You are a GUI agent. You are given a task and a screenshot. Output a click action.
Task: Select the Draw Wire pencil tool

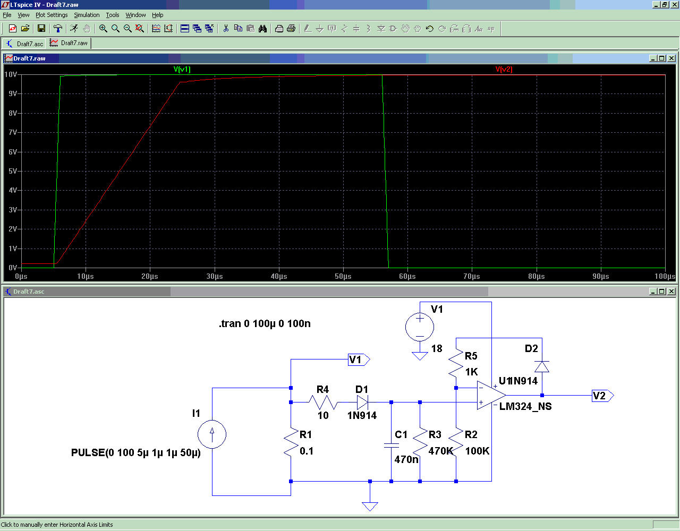(308, 29)
